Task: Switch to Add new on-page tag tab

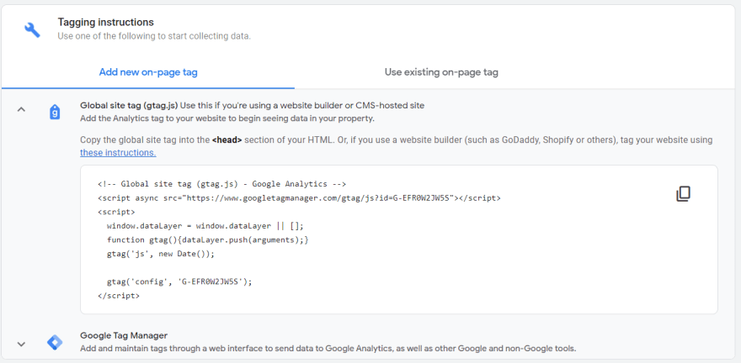Action: pos(148,72)
